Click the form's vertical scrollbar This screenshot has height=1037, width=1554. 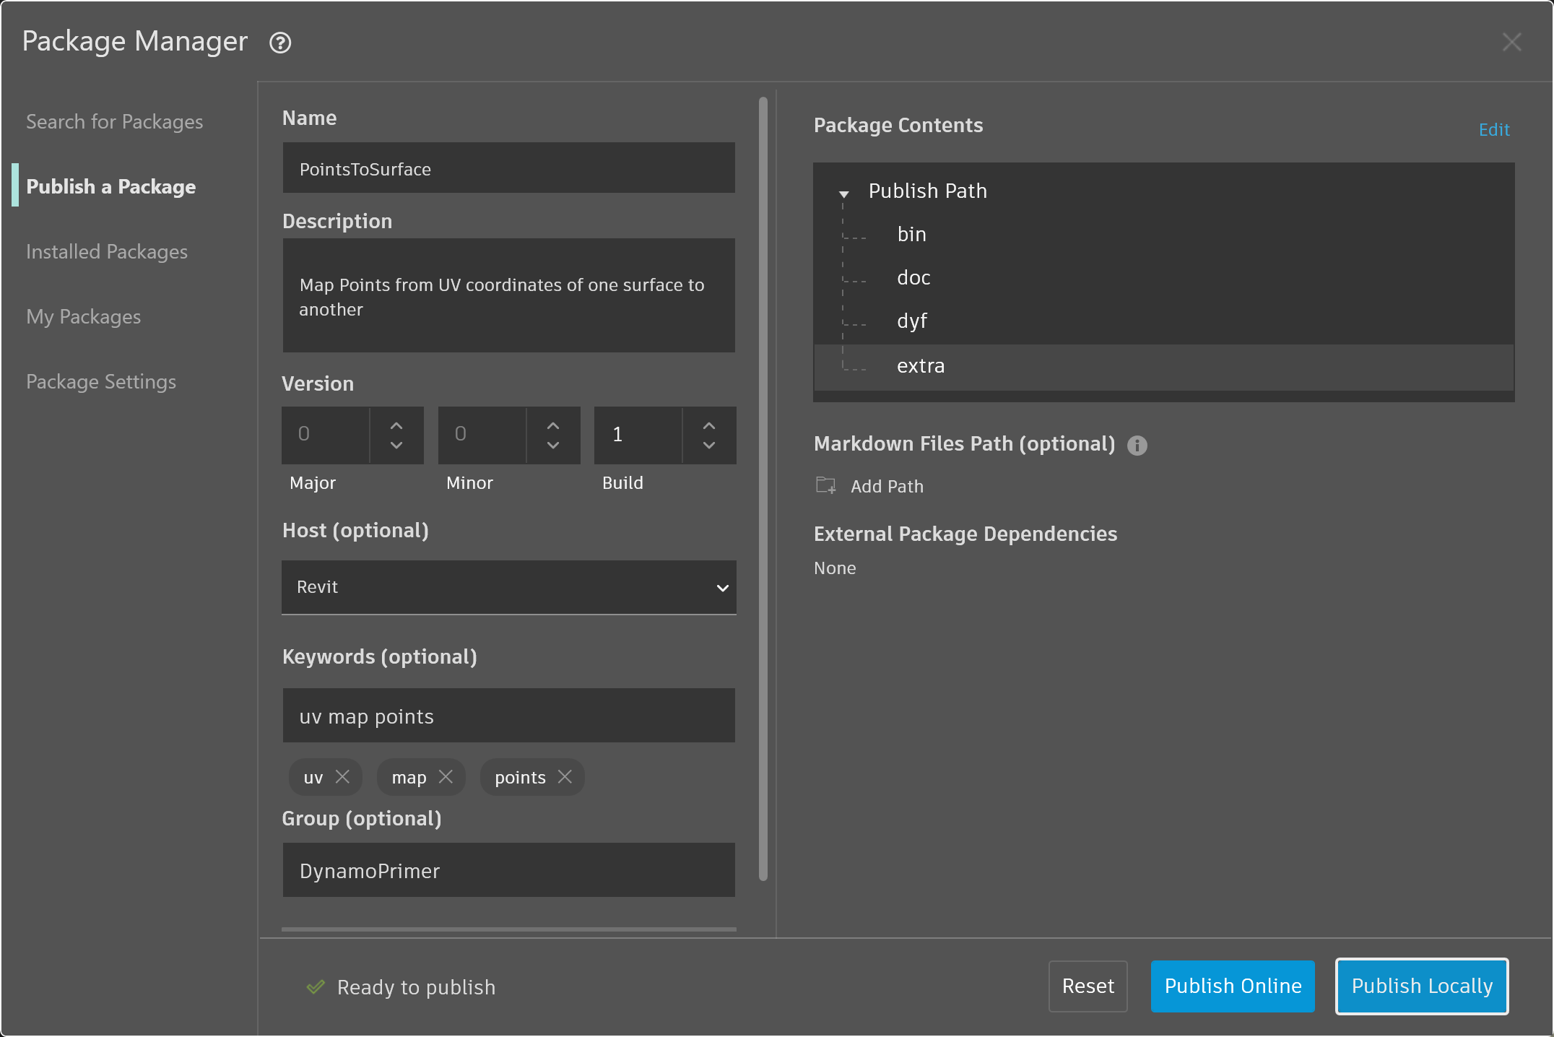(763, 488)
